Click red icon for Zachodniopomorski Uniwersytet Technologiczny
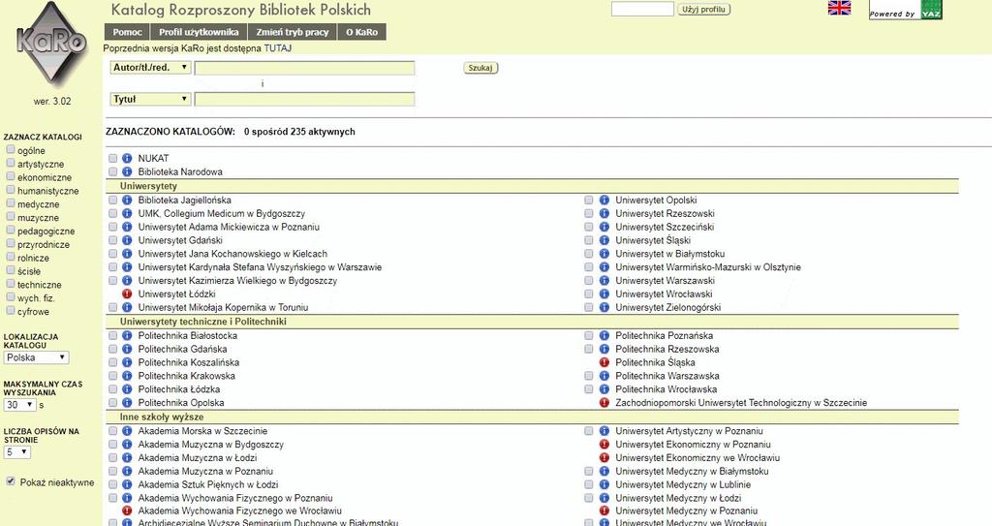Screen dimensions: 992x526 pos(604,403)
